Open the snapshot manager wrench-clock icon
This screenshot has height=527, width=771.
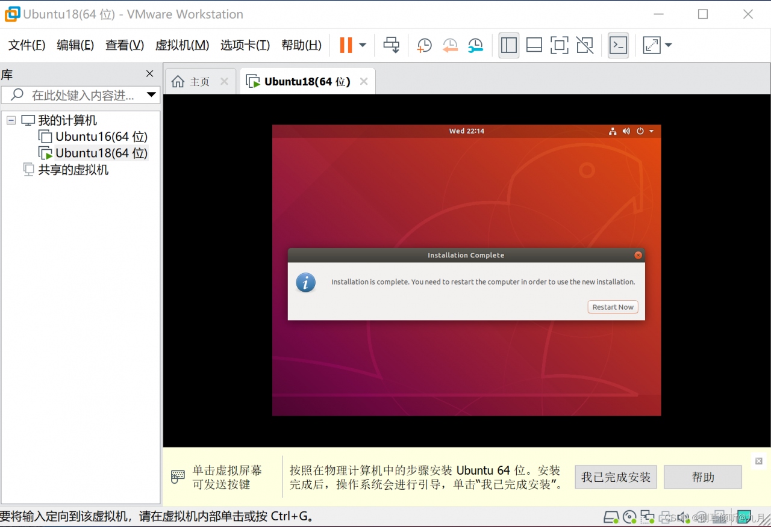pyautogui.click(x=475, y=45)
